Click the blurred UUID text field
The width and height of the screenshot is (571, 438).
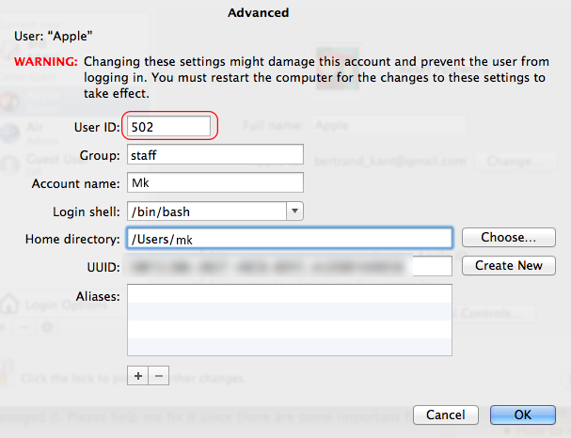pos(289,266)
